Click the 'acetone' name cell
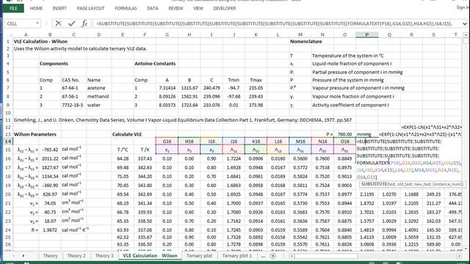 tap(96, 88)
